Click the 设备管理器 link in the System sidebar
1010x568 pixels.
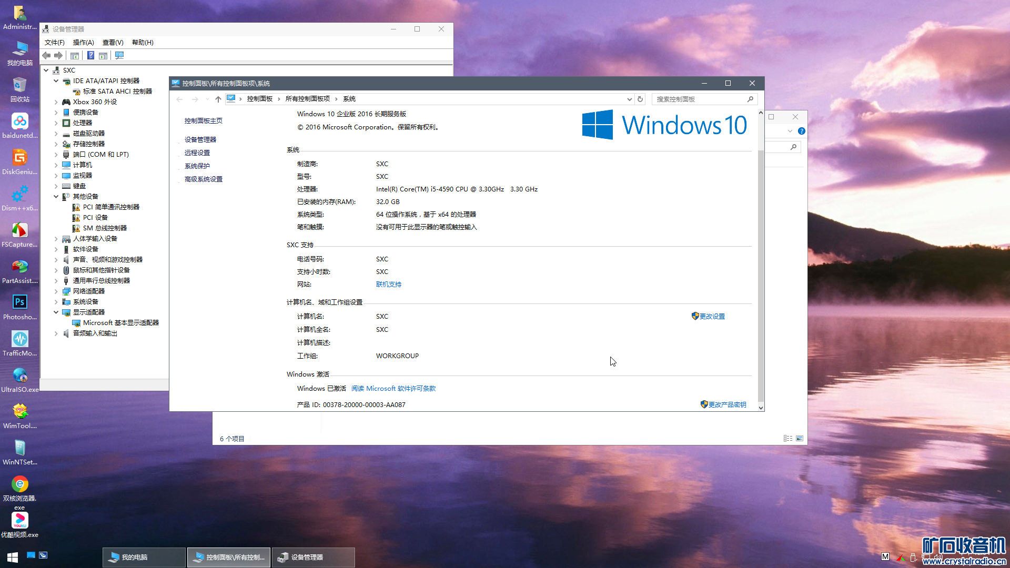pyautogui.click(x=200, y=140)
